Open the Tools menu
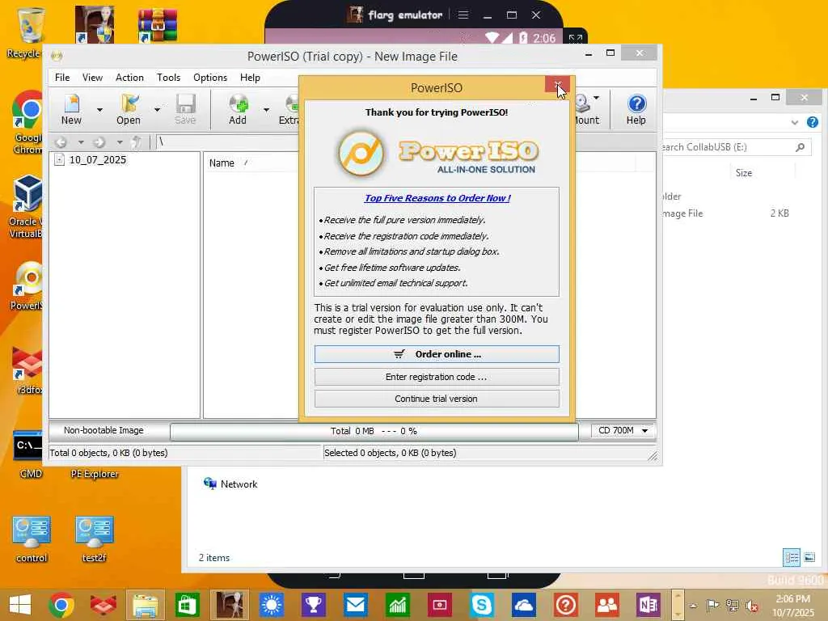The height and width of the screenshot is (621, 828). click(168, 77)
